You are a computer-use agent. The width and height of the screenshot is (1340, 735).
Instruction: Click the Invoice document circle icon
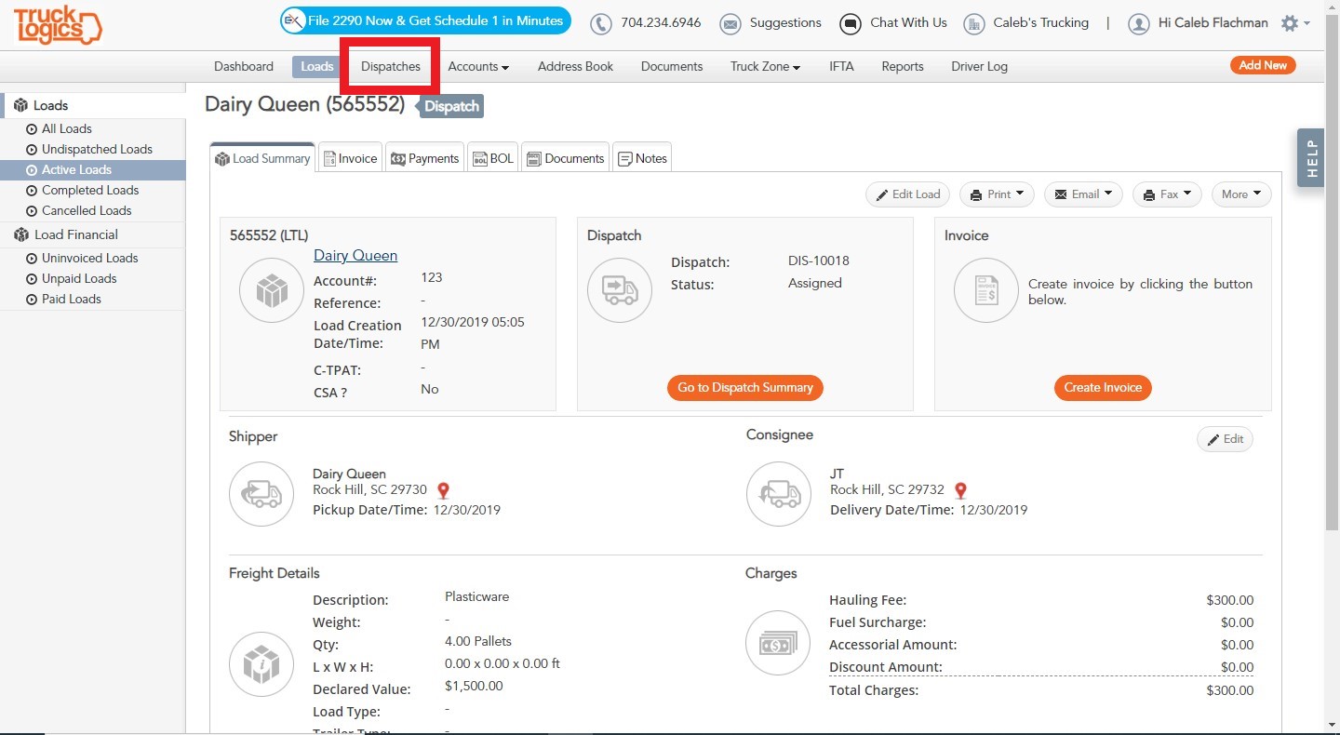pos(986,290)
